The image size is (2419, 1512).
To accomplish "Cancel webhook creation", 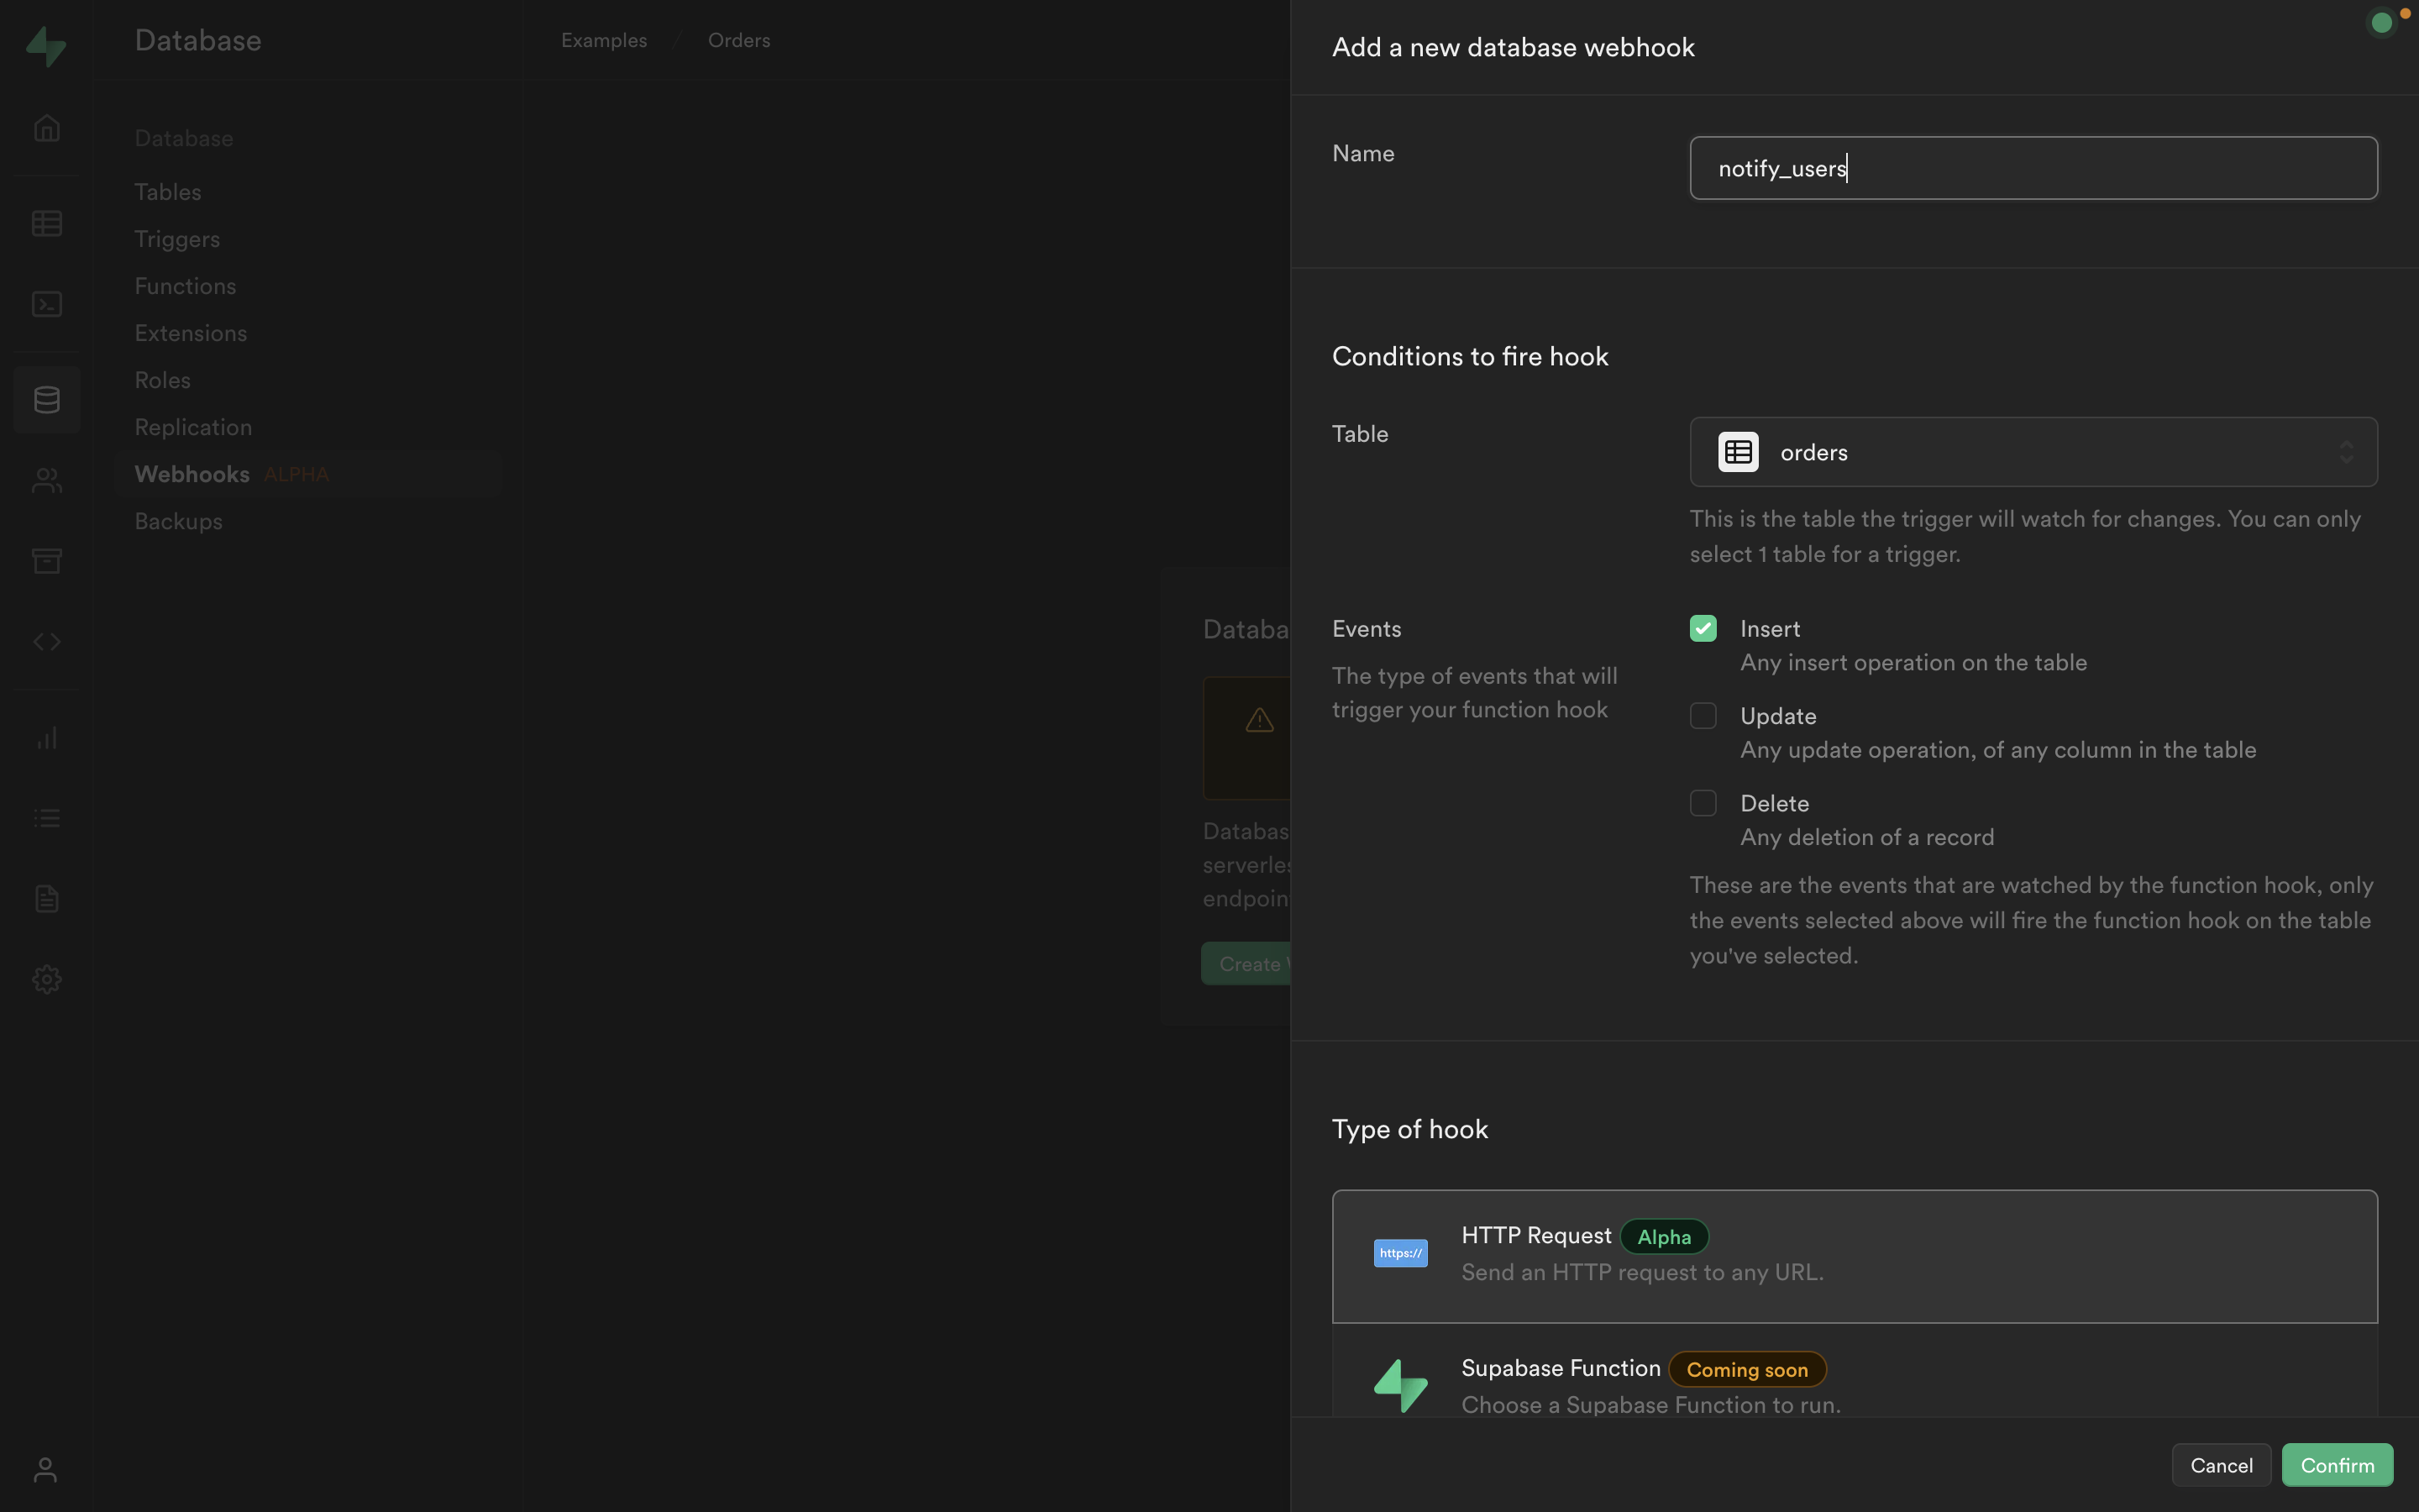I will pos(2221,1465).
